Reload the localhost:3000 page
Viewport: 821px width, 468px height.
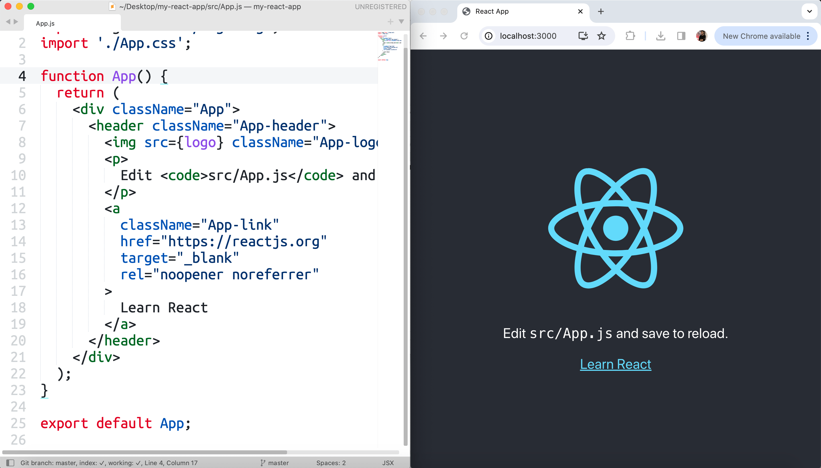[x=464, y=36]
